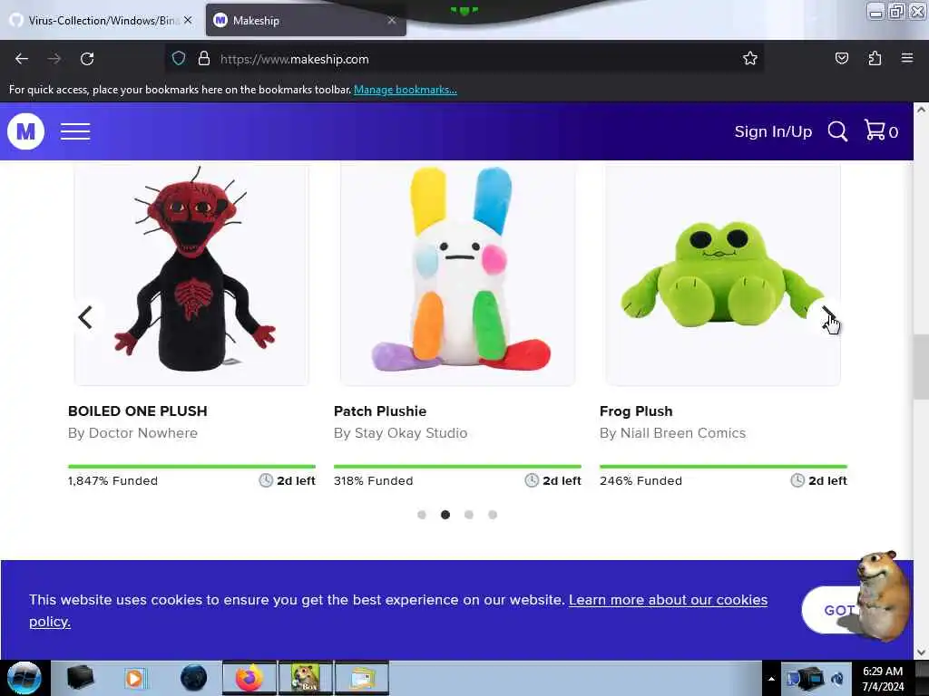Open the shopping cart icon
The height and width of the screenshot is (696, 929).
pos(881,130)
